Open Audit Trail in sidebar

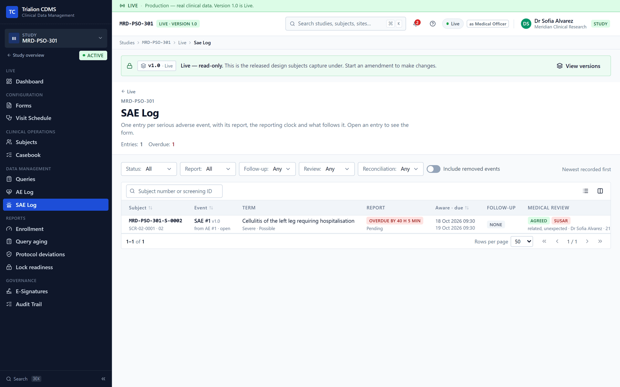coord(56,304)
